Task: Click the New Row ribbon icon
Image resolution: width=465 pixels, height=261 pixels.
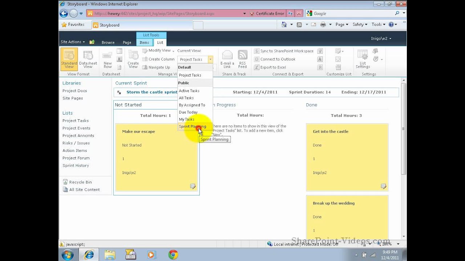Action: [x=108, y=60]
